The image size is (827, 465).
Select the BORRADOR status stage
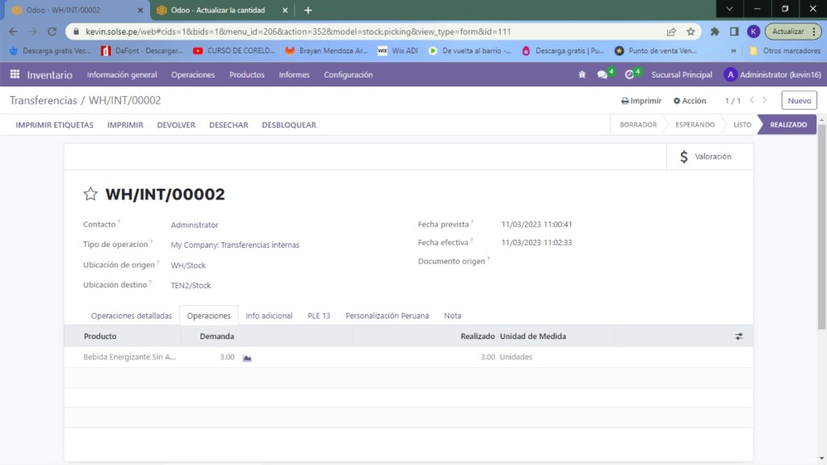coord(638,125)
